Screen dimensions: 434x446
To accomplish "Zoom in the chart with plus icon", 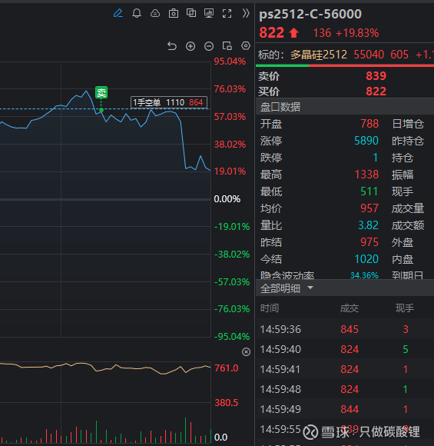I will (x=190, y=46).
